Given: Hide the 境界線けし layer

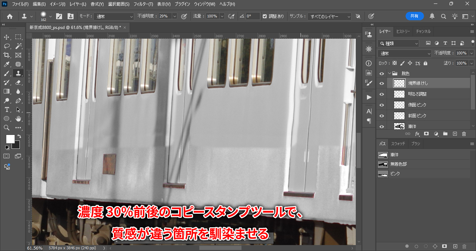Looking at the screenshot, I should pyautogui.click(x=382, y=83).
